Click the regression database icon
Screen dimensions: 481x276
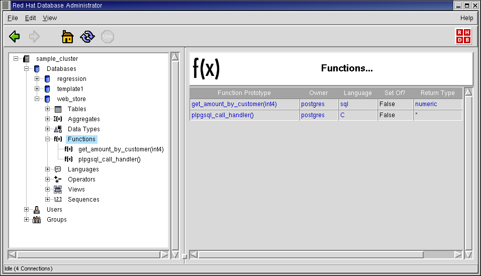click(47, 79)
